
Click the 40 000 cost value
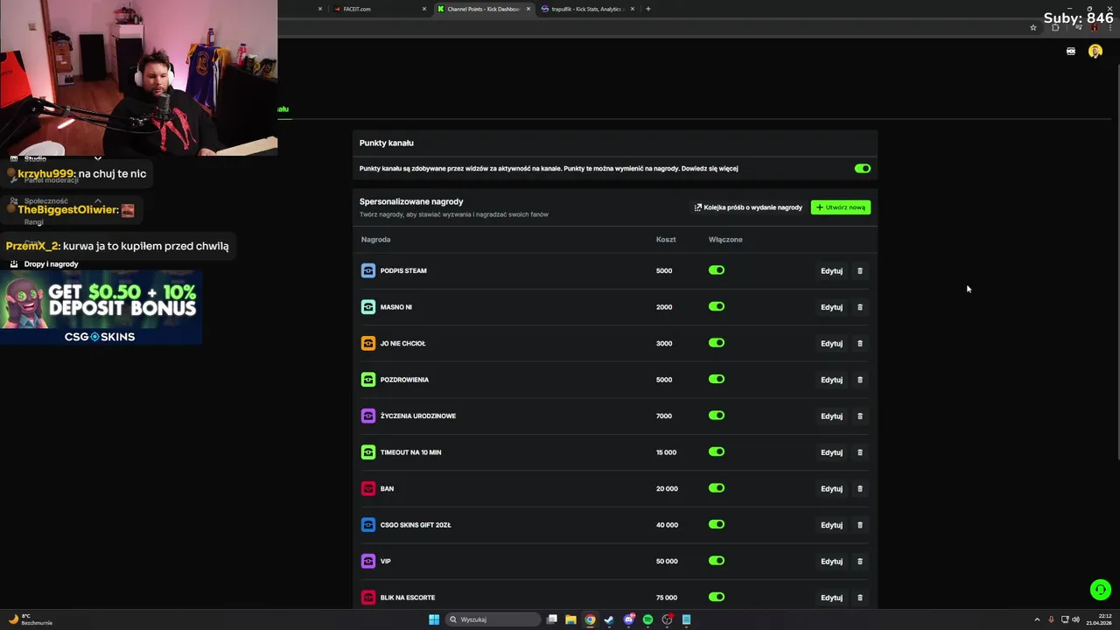[x=667, y=525]
